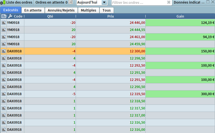The height and width of the screenshot is (133, 215).
Task: Click price 24 444,55
Action: (x=137, y=30)
